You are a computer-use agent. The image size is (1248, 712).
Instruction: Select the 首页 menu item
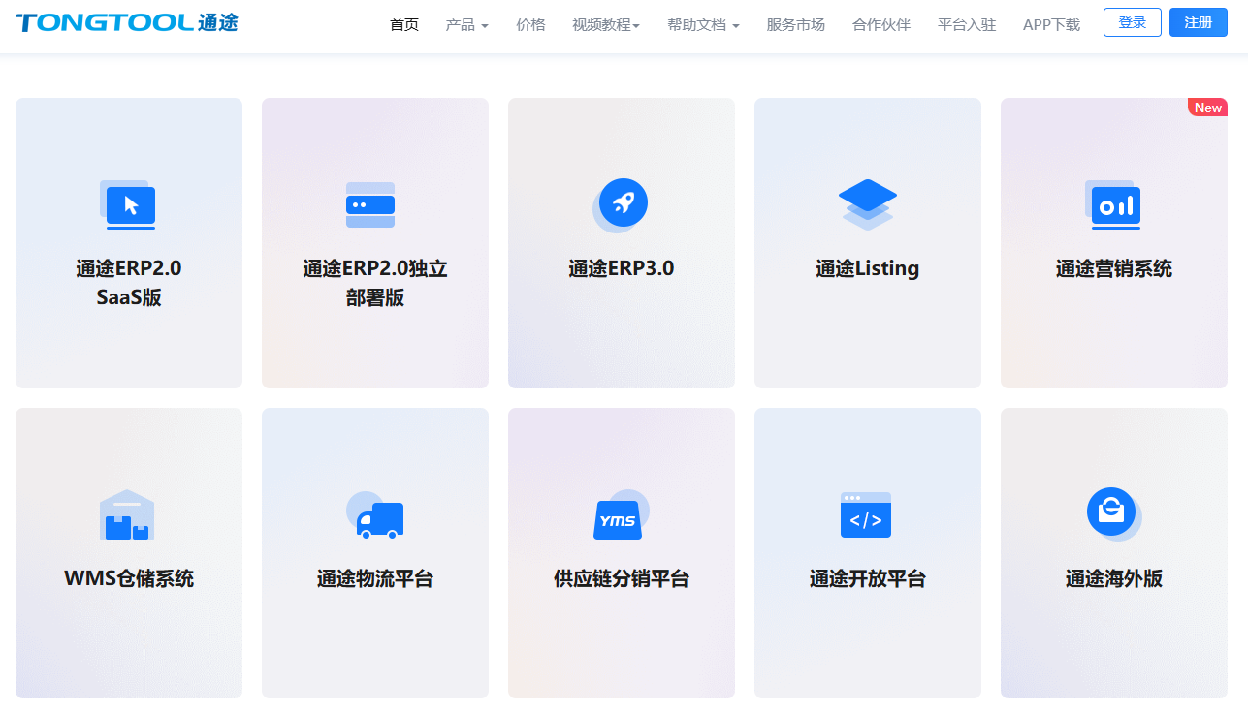click(x=403, y=24)
